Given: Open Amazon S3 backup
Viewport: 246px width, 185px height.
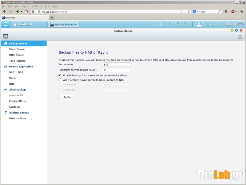Looking at the screenshot, I should [x=16, y=95].
